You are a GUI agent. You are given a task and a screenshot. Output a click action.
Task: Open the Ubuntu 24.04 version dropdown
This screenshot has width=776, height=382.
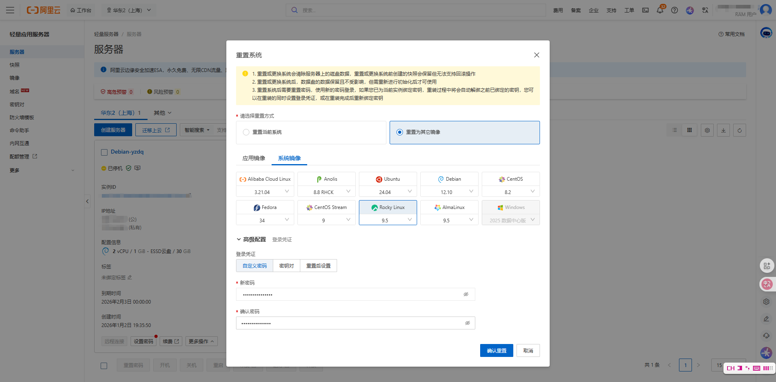tap(388, 192)
